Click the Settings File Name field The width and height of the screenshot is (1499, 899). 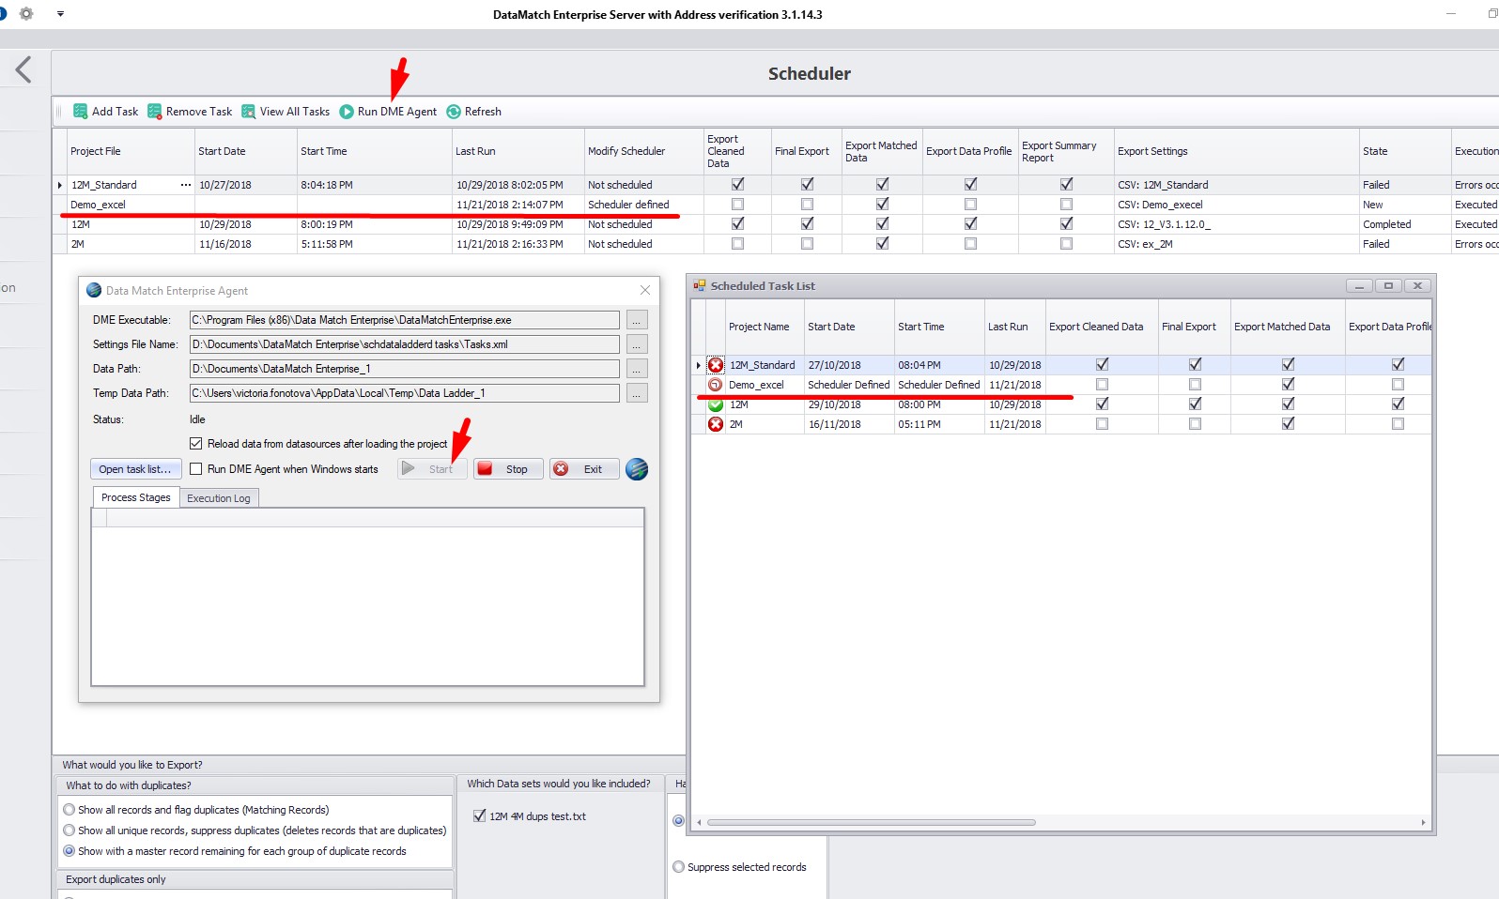click(x=405, y=344)
